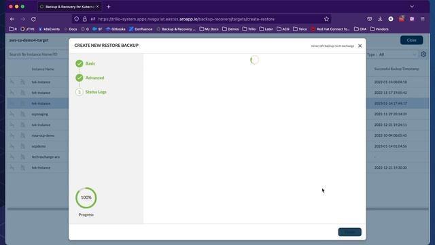Expand the Vendors bookmark folder

379,29
